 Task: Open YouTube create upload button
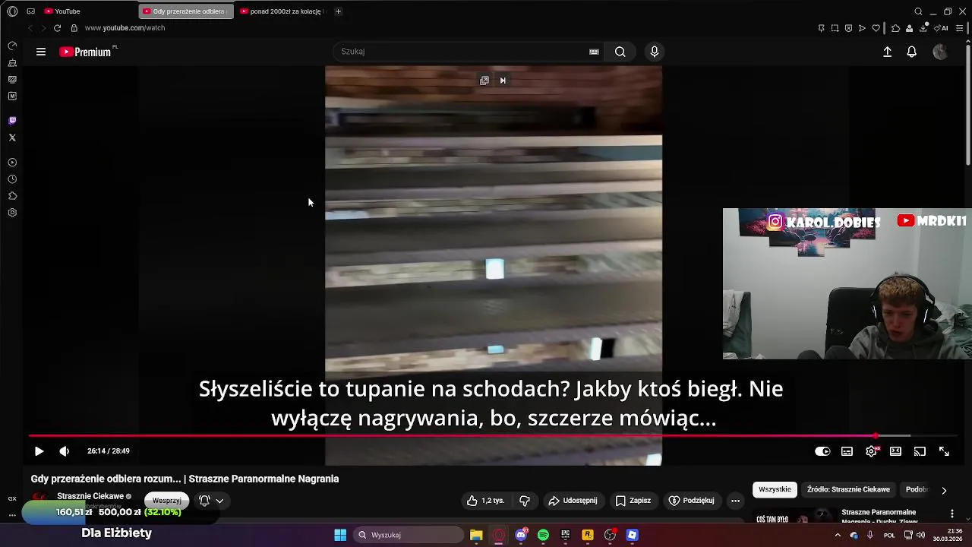tap(887, 52)
